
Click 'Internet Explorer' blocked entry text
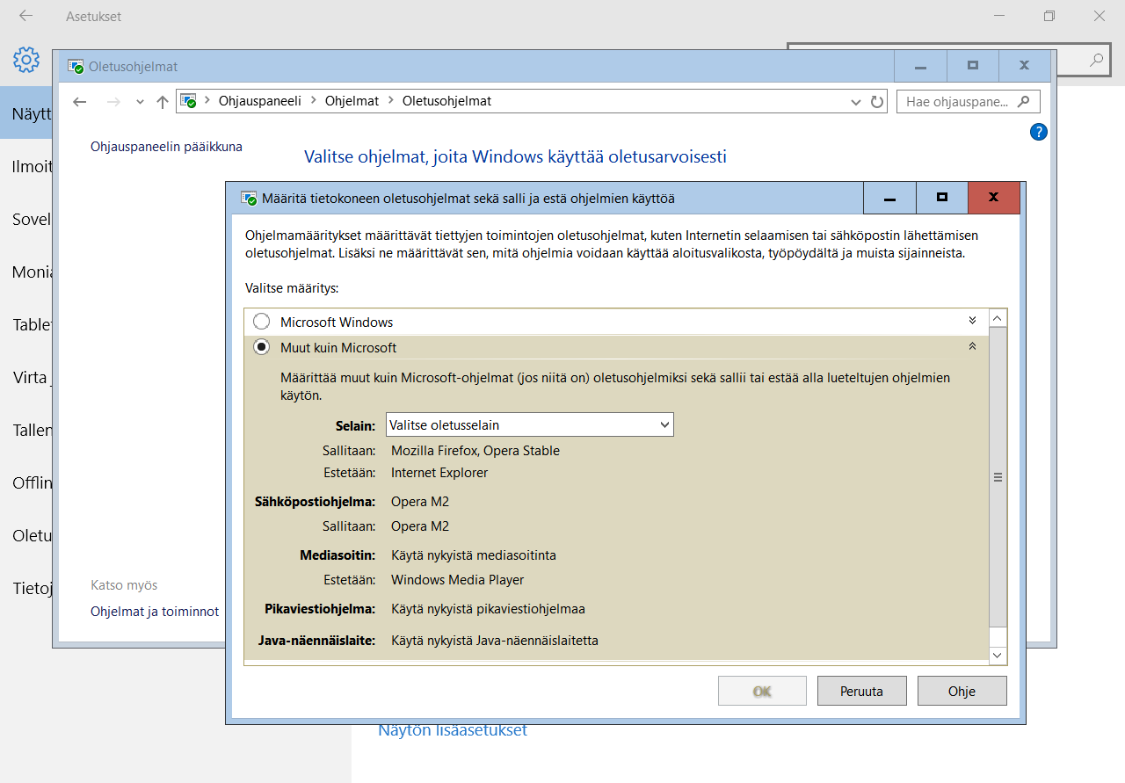[439, 473]
